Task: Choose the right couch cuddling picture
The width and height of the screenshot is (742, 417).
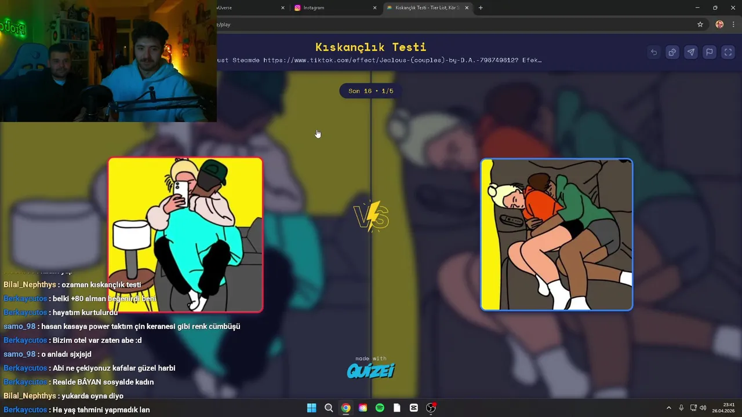Action: (x=556, y=235)
